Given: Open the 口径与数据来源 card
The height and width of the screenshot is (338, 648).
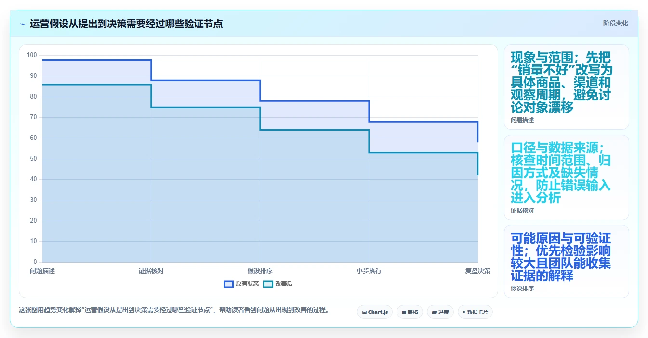Looking at the screenshot, I should 567,177.
